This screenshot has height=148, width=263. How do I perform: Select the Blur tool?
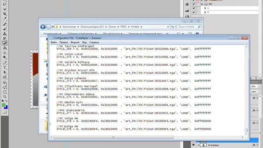coord(5,53)
